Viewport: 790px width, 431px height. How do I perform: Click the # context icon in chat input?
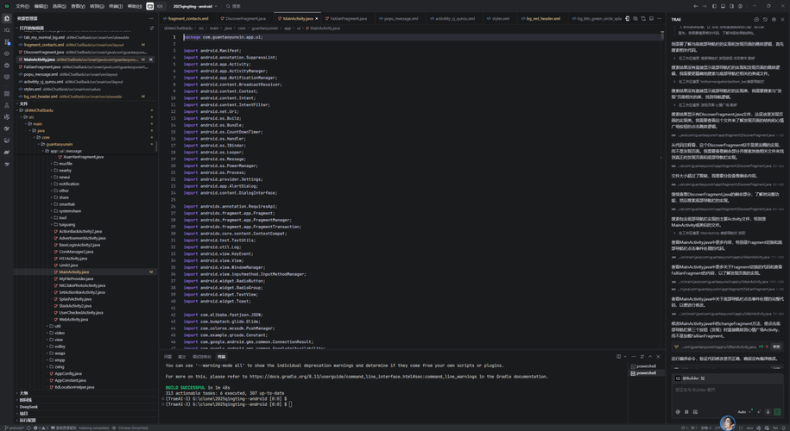point(686,412)
